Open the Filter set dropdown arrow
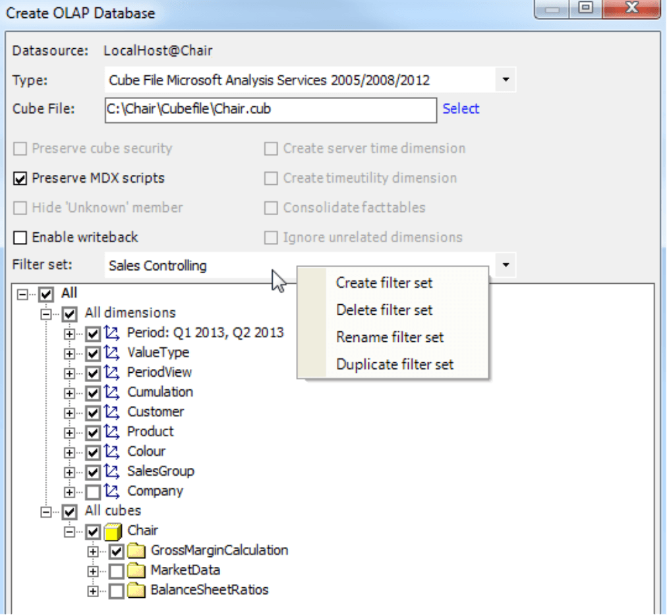 [506, 265]
